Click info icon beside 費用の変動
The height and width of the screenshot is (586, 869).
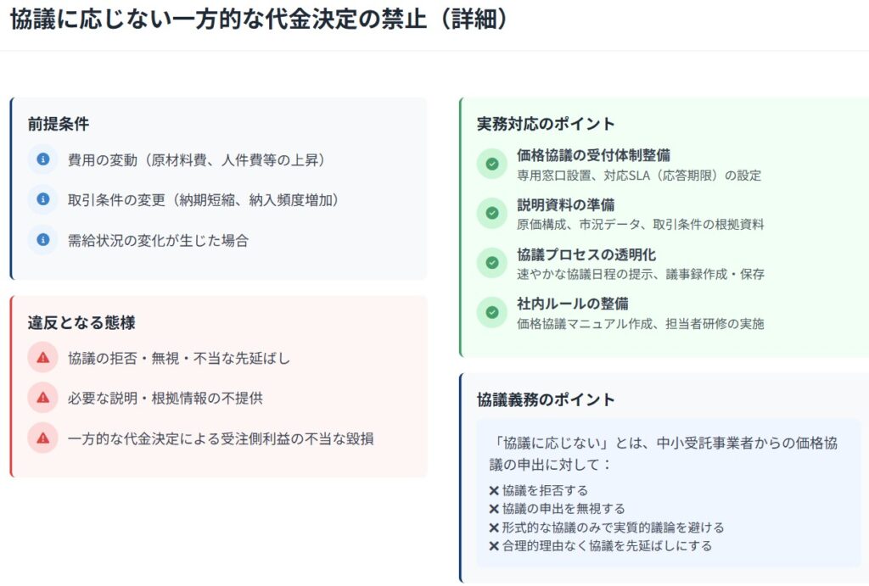click(x=42, y=159)
